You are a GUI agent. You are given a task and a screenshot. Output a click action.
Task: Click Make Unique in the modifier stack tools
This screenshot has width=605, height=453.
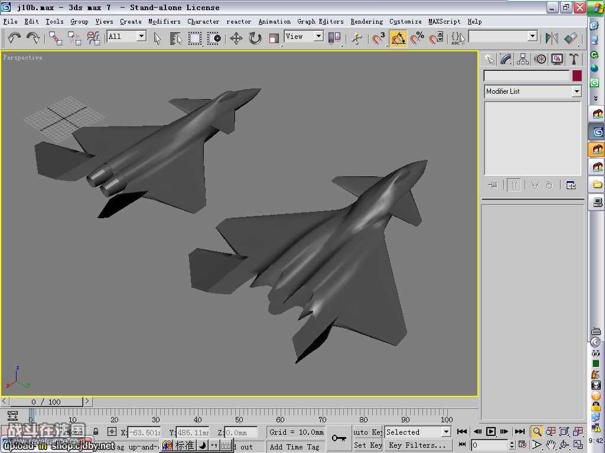pyautogui.click(x=535, y=185)
